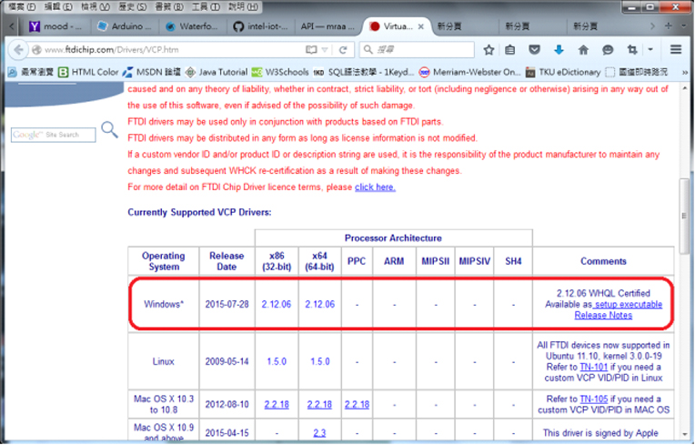Click the scrollbar up arrow
695x445 pixels.
(685, 88)
